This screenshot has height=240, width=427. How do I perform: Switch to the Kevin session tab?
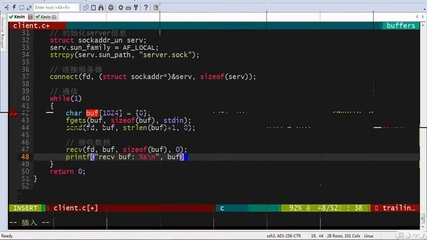19,17
